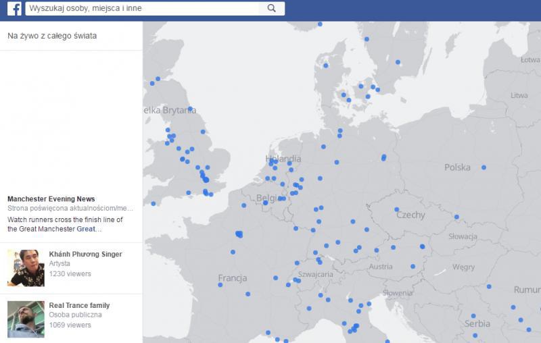541x343 pixels.
Task: Click the Francja country label on map
Action: [232, 278]
